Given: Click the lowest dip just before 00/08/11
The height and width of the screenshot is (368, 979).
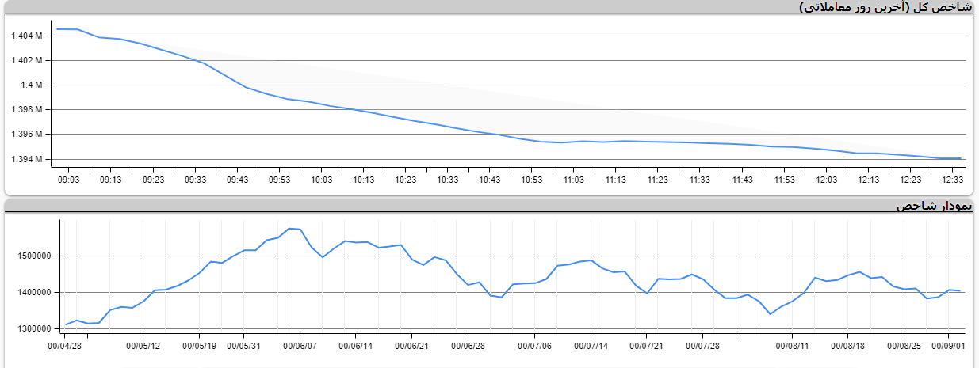Looking at the screenshot, I should pos(770,314).
